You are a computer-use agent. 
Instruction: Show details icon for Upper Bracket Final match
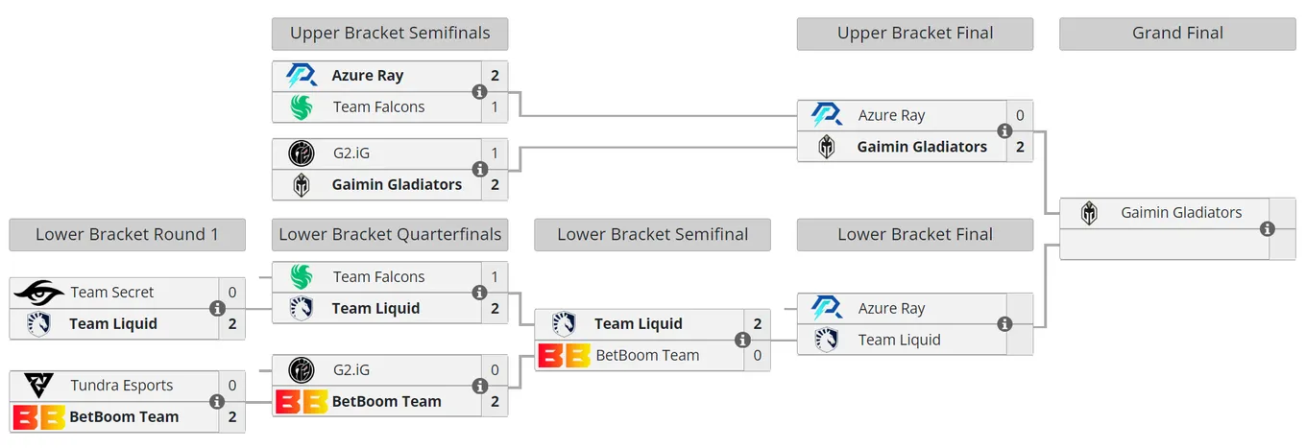1004,130
